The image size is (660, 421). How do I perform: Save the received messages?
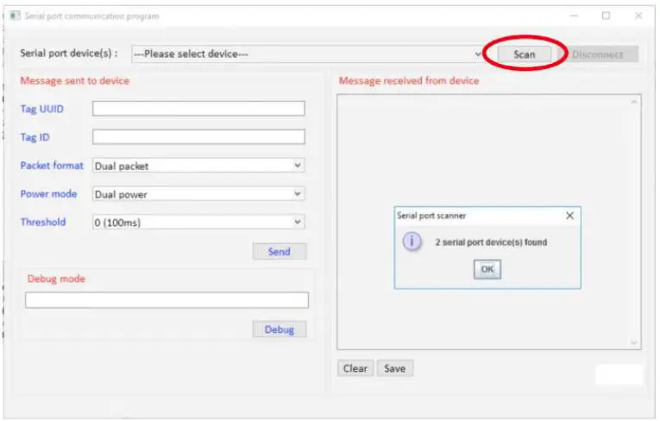coord(395,368)
